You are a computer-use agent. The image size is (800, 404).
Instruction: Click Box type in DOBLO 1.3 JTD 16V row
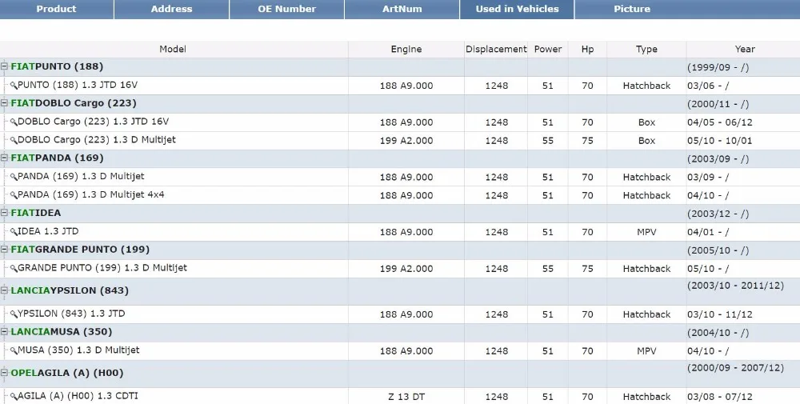646,122
